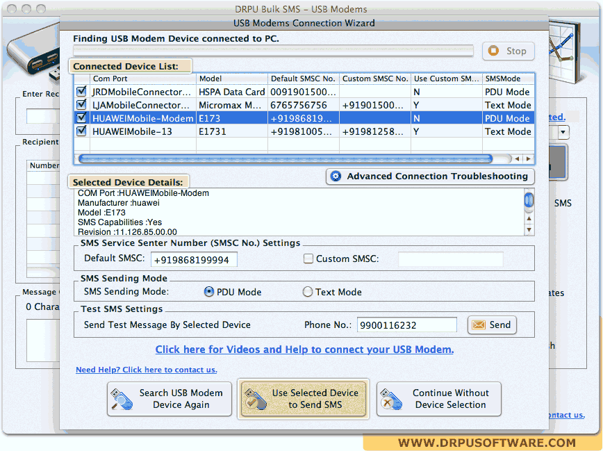Click the SMSMode column header
This screenshot has height=451, width=603.
point(508,79)
